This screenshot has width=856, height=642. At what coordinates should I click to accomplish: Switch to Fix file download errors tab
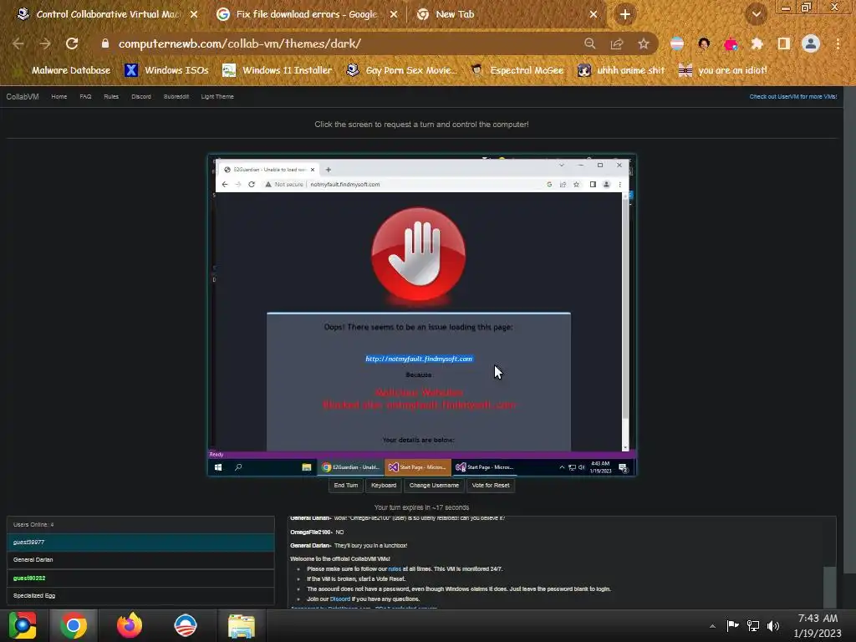click(307, 14)
